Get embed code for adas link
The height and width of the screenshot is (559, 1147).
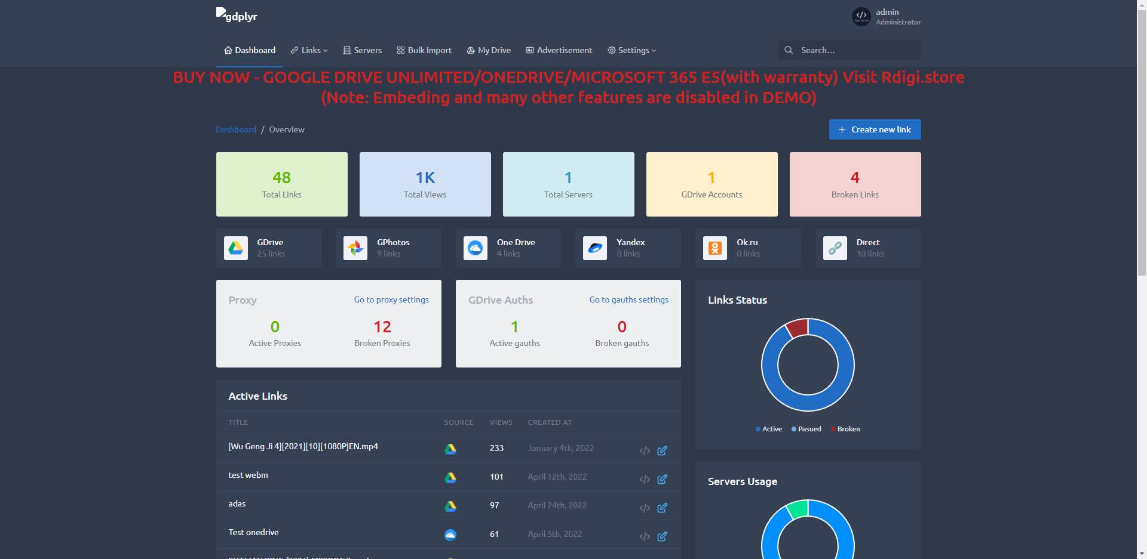coord(645,508)
